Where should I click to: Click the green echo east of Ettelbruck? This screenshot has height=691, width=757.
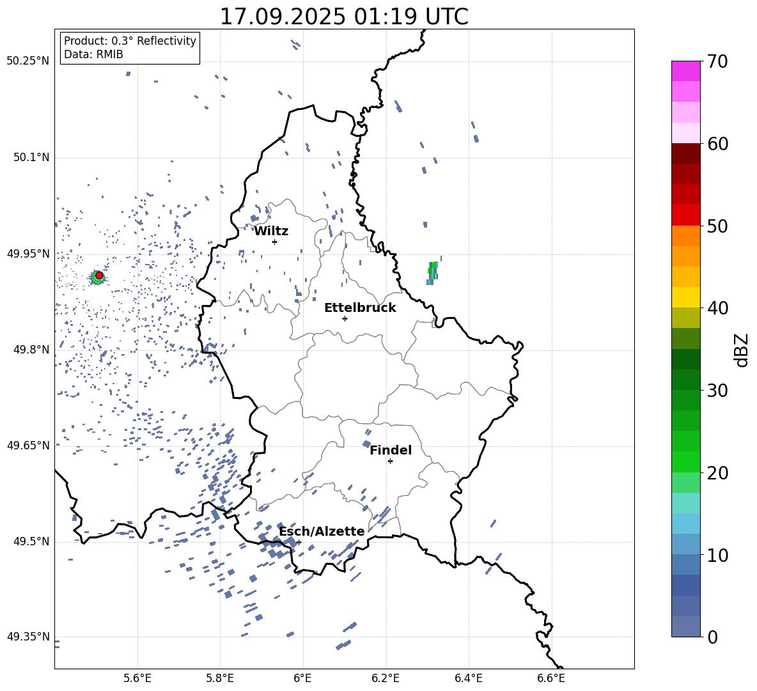pos(432,272)
